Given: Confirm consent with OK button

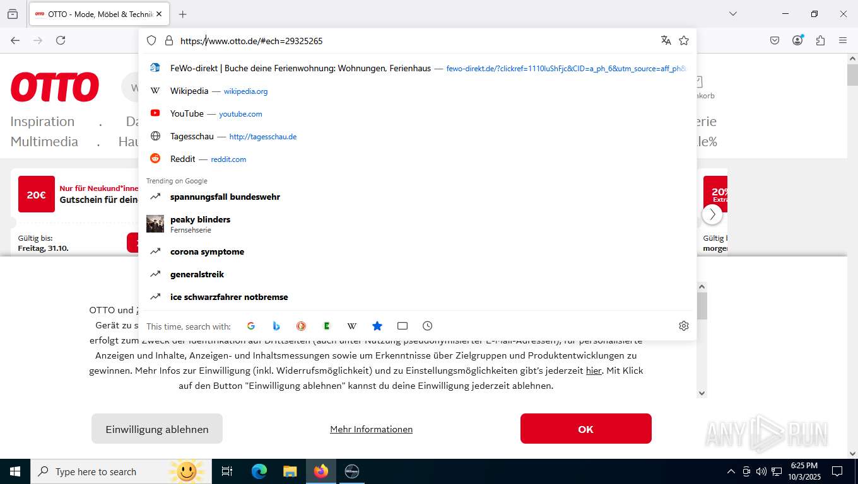Looking at the screenshot, I should click(586, 429).
